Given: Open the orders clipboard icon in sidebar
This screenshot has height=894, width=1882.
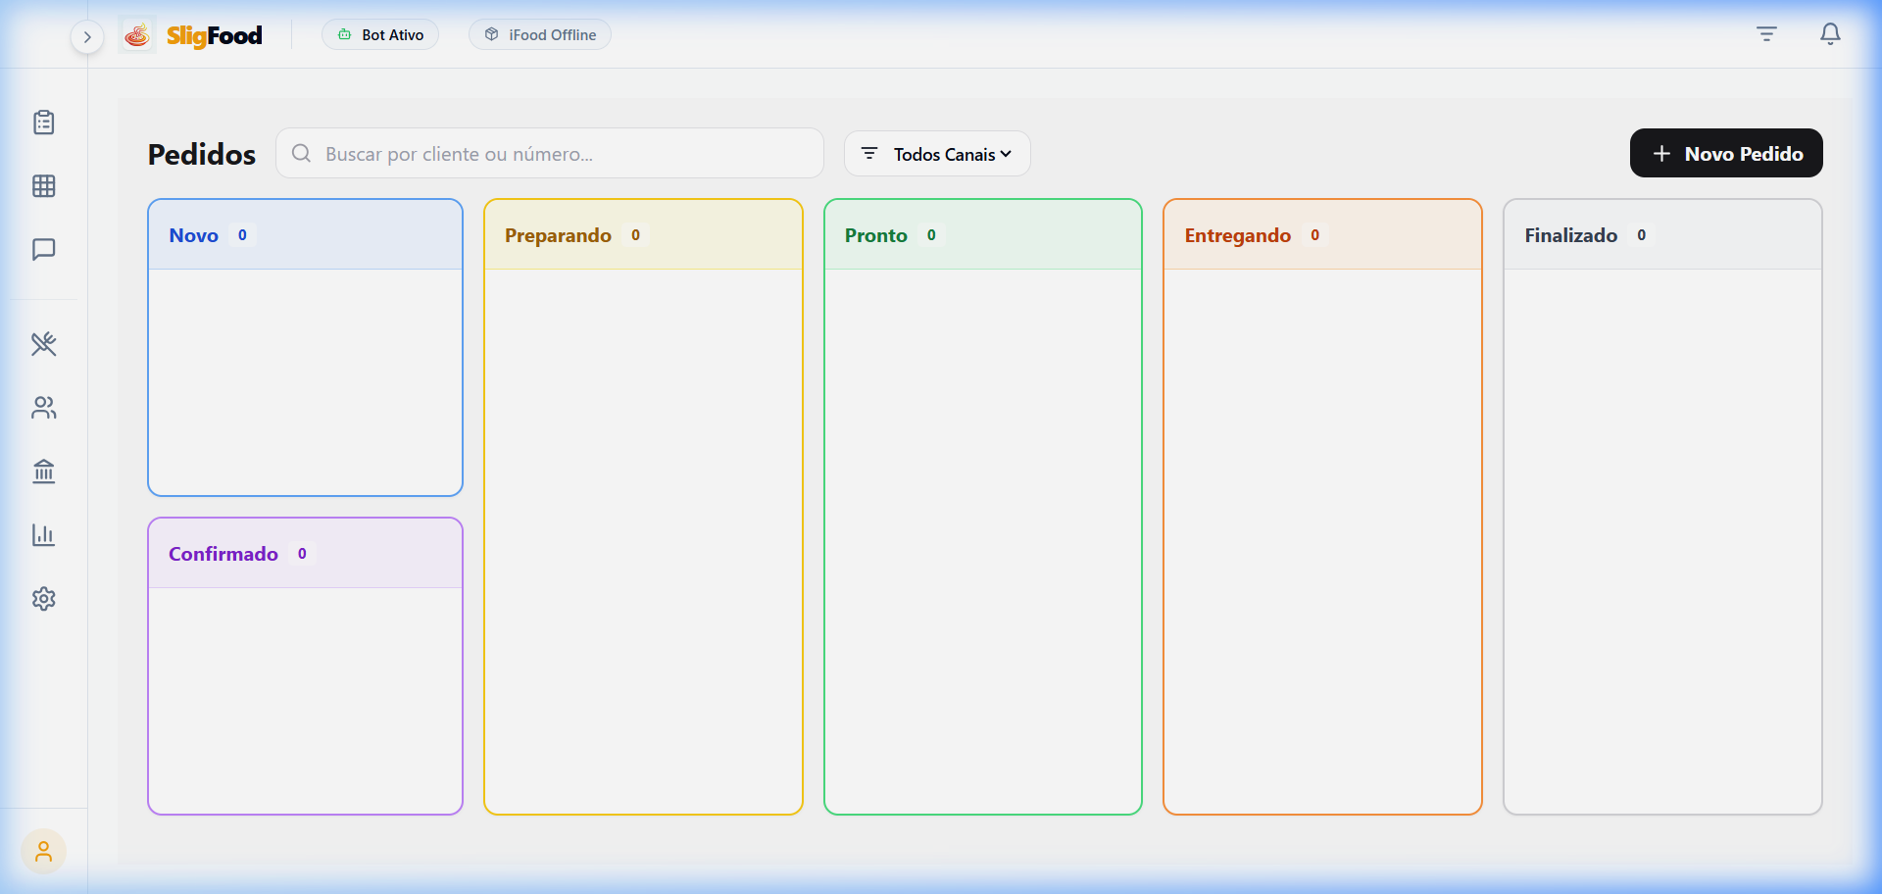Looking at the screenshot, I should tap(44, 123).
